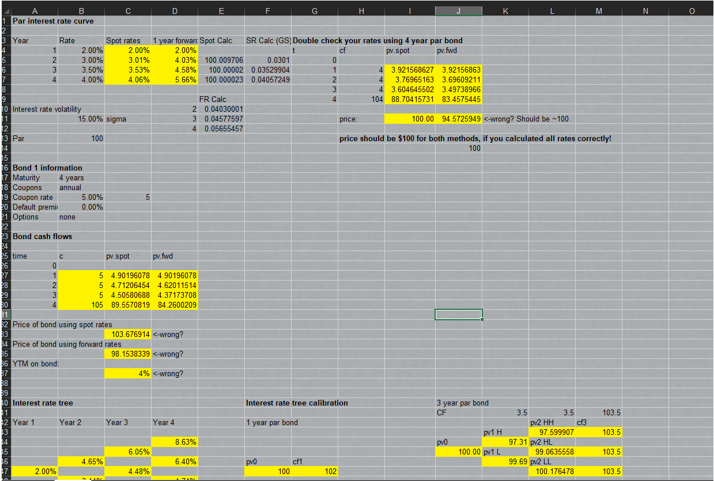Click the 'price should be $100' note
This screenshot has width=714, height=481.
[475, 138]
